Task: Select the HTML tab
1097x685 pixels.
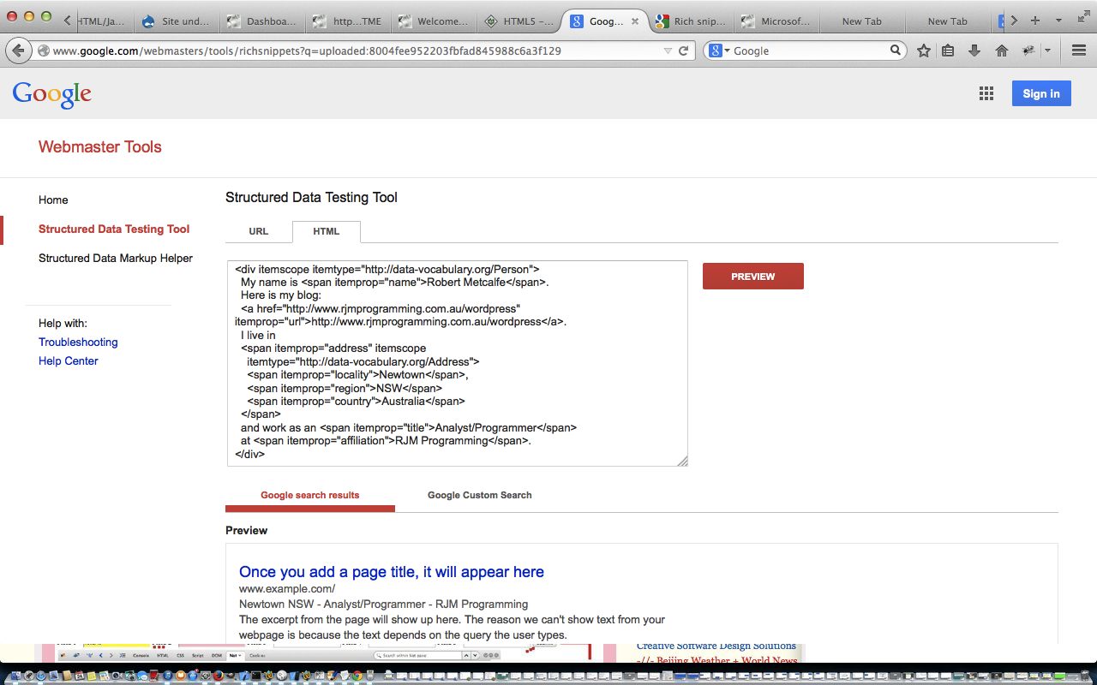Action: point(327,231)
